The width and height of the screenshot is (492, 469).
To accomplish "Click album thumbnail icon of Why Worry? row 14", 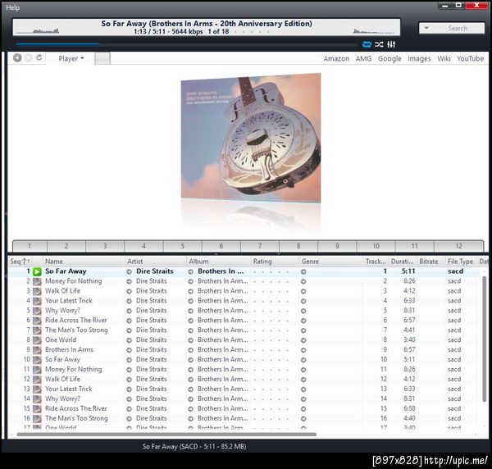I will [x=37, y=399].
